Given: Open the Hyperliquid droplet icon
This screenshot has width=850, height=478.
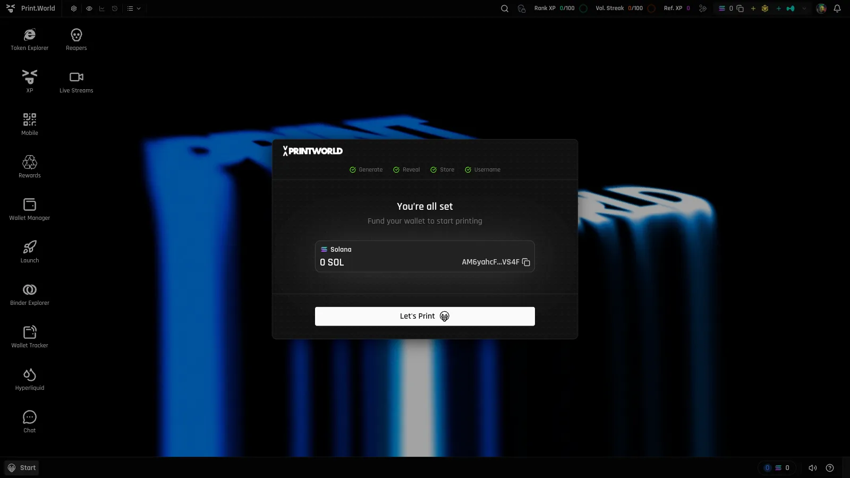Looking at the screenshot, I should click(30, 379).
